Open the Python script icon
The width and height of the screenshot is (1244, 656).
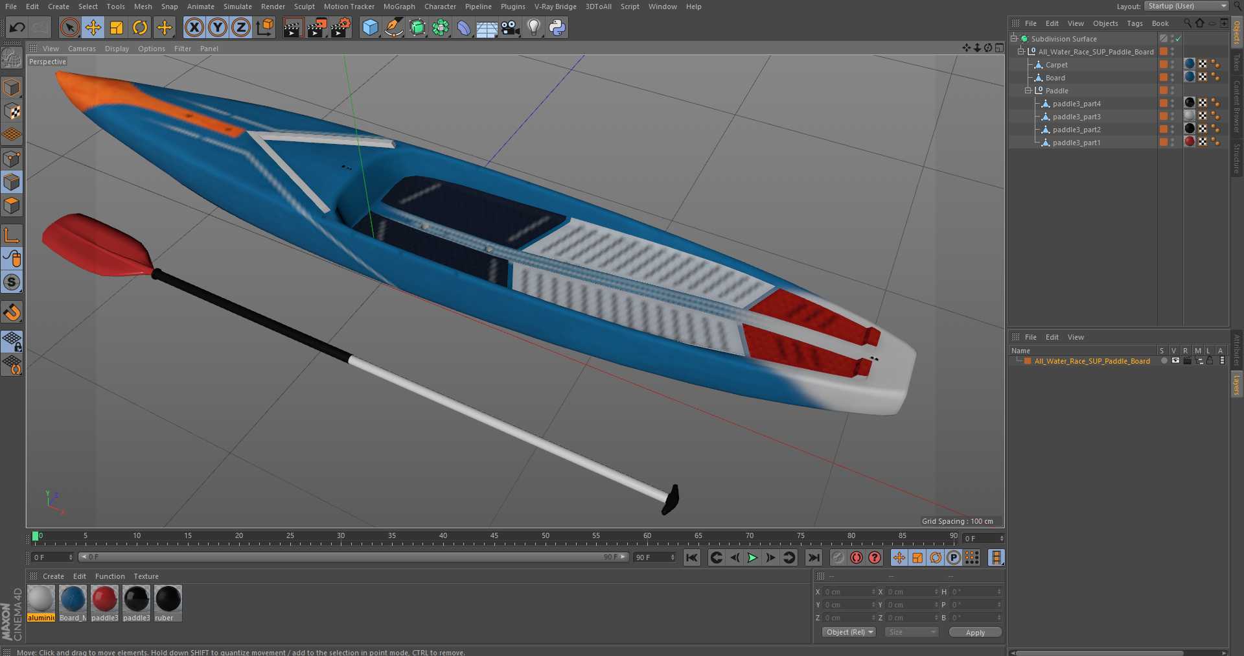pos(557,27)
